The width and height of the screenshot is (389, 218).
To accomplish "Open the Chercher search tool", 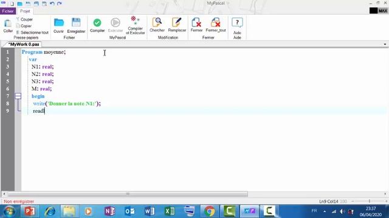I will point(157,25).
